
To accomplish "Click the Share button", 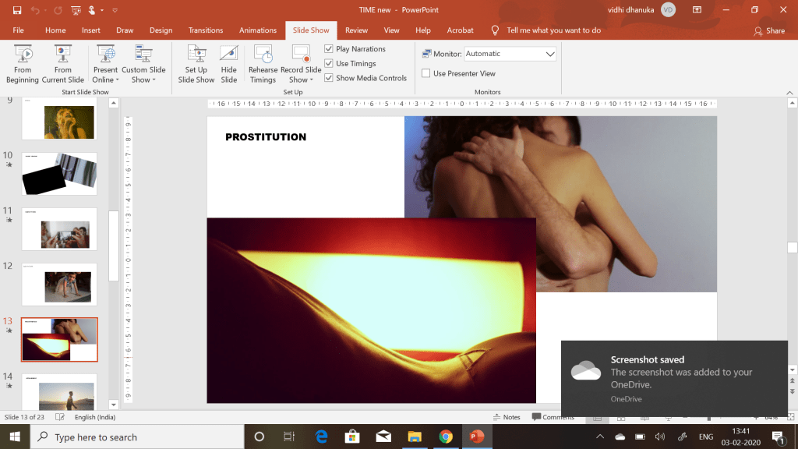I will pos(769,31).
